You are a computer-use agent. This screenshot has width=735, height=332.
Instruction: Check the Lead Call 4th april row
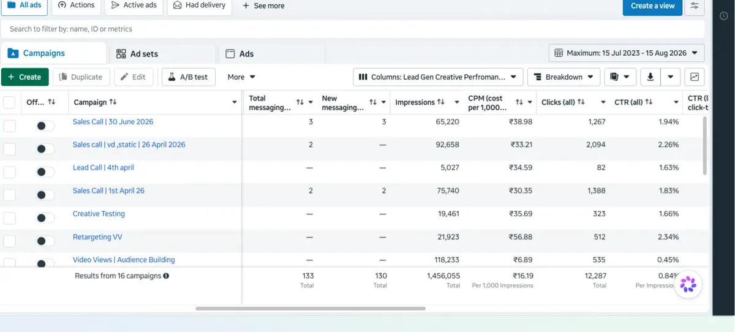coord(9,172)
